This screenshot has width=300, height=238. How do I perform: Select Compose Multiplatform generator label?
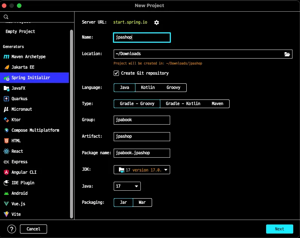click(x=35, y=130)
